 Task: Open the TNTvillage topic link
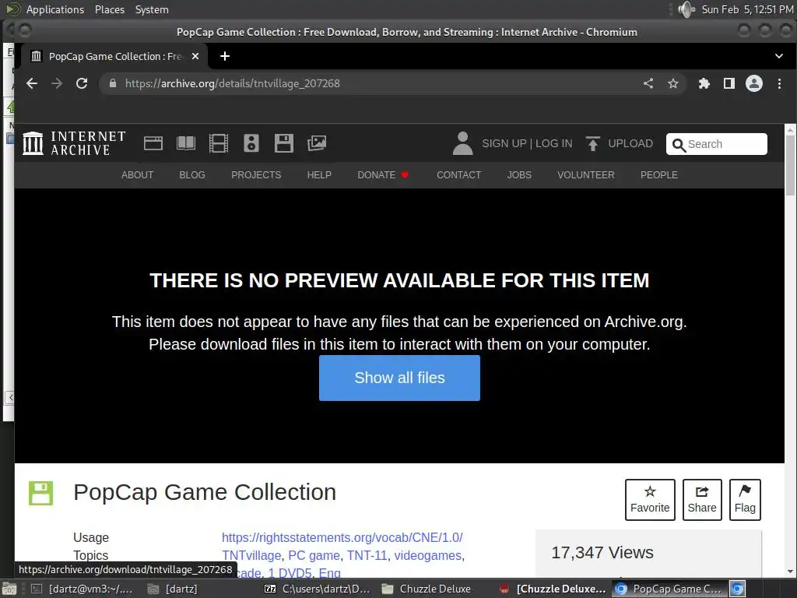pyautogui.click(x=251, y=555)
